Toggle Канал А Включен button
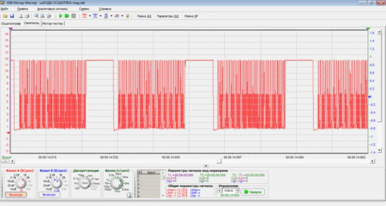The image size is (386, 206). click(16, 195)
